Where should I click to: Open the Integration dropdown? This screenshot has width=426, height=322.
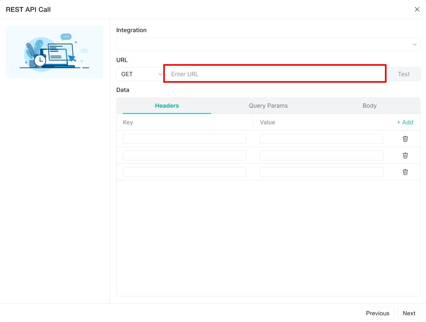point(268,44)
